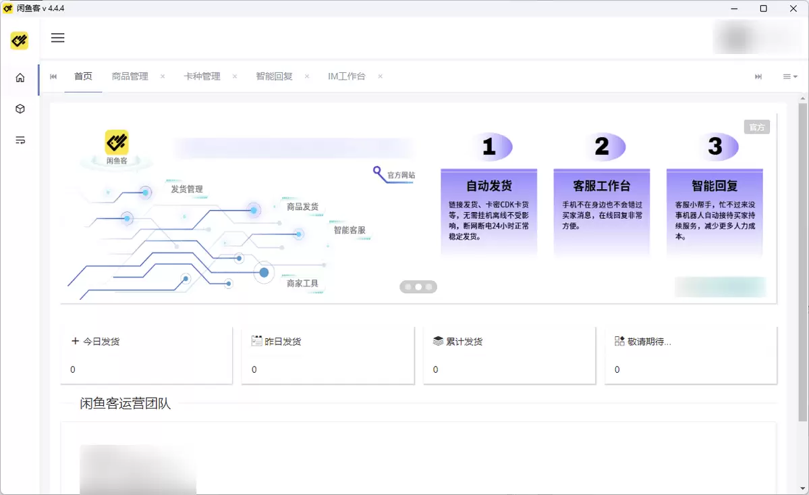Click the 累计发货 cumulative shipment icon

[x=437, y=340]
